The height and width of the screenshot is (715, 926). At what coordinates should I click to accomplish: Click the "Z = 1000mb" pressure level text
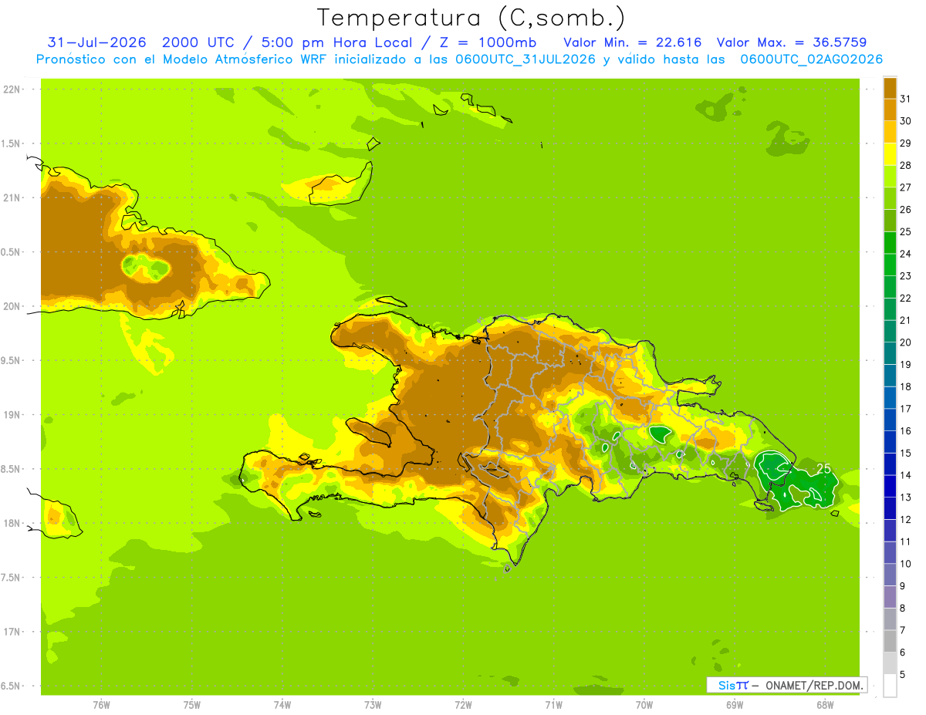(x=486, y=42)
